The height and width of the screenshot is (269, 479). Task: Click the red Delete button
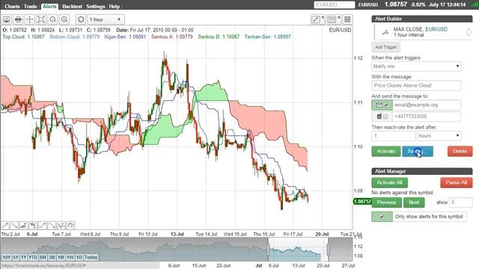(x=460, y=151)
